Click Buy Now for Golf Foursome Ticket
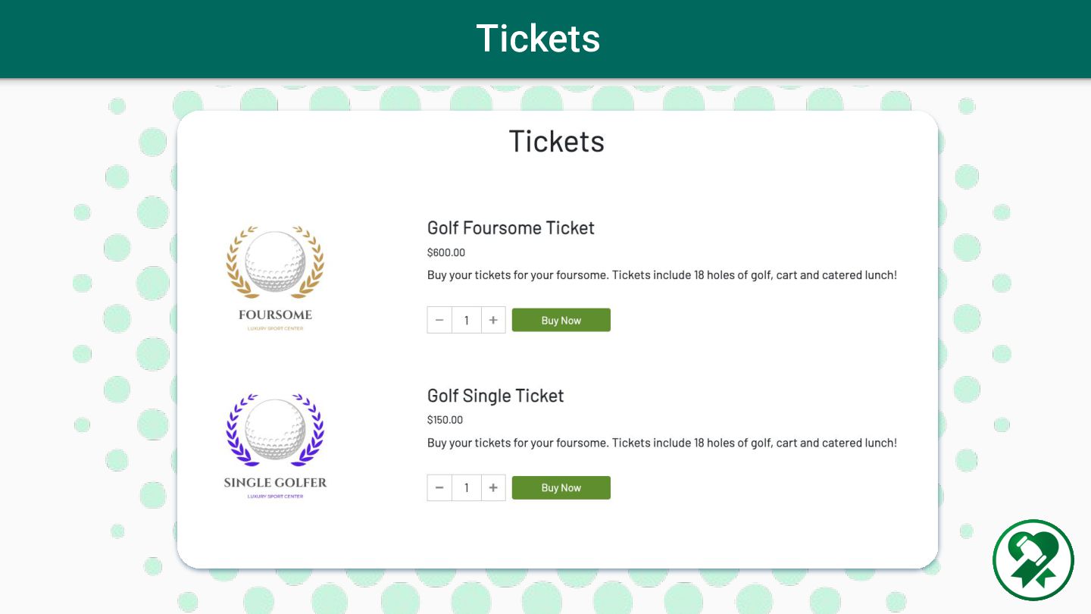Screen dimensions: 1091x614 (561, 320)
